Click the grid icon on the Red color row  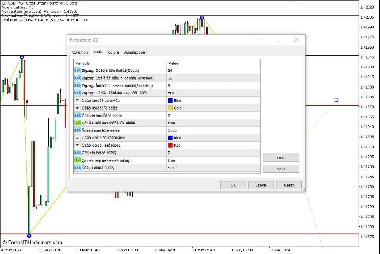(77, 145)
